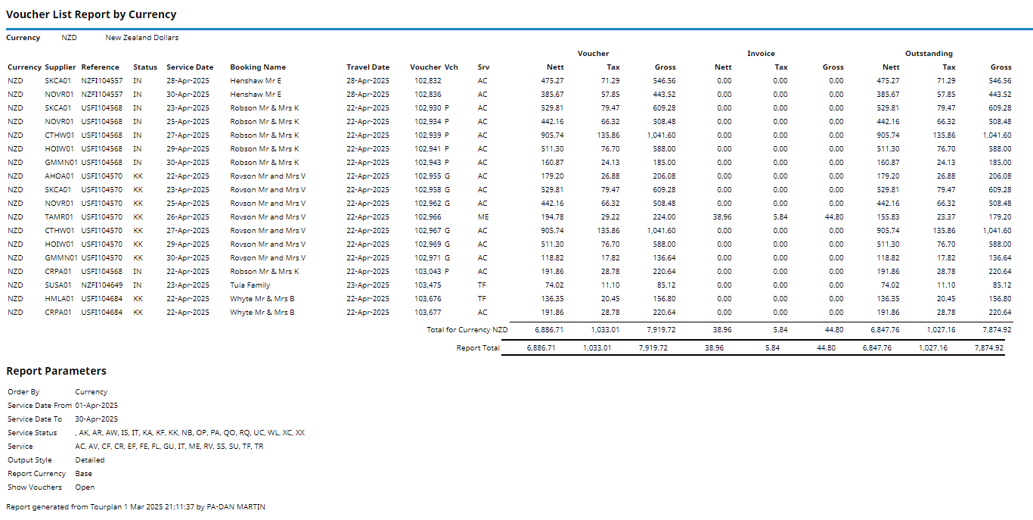Select voucher number 103,677
Screen dimensions: 1033x520
pos(427,313)
